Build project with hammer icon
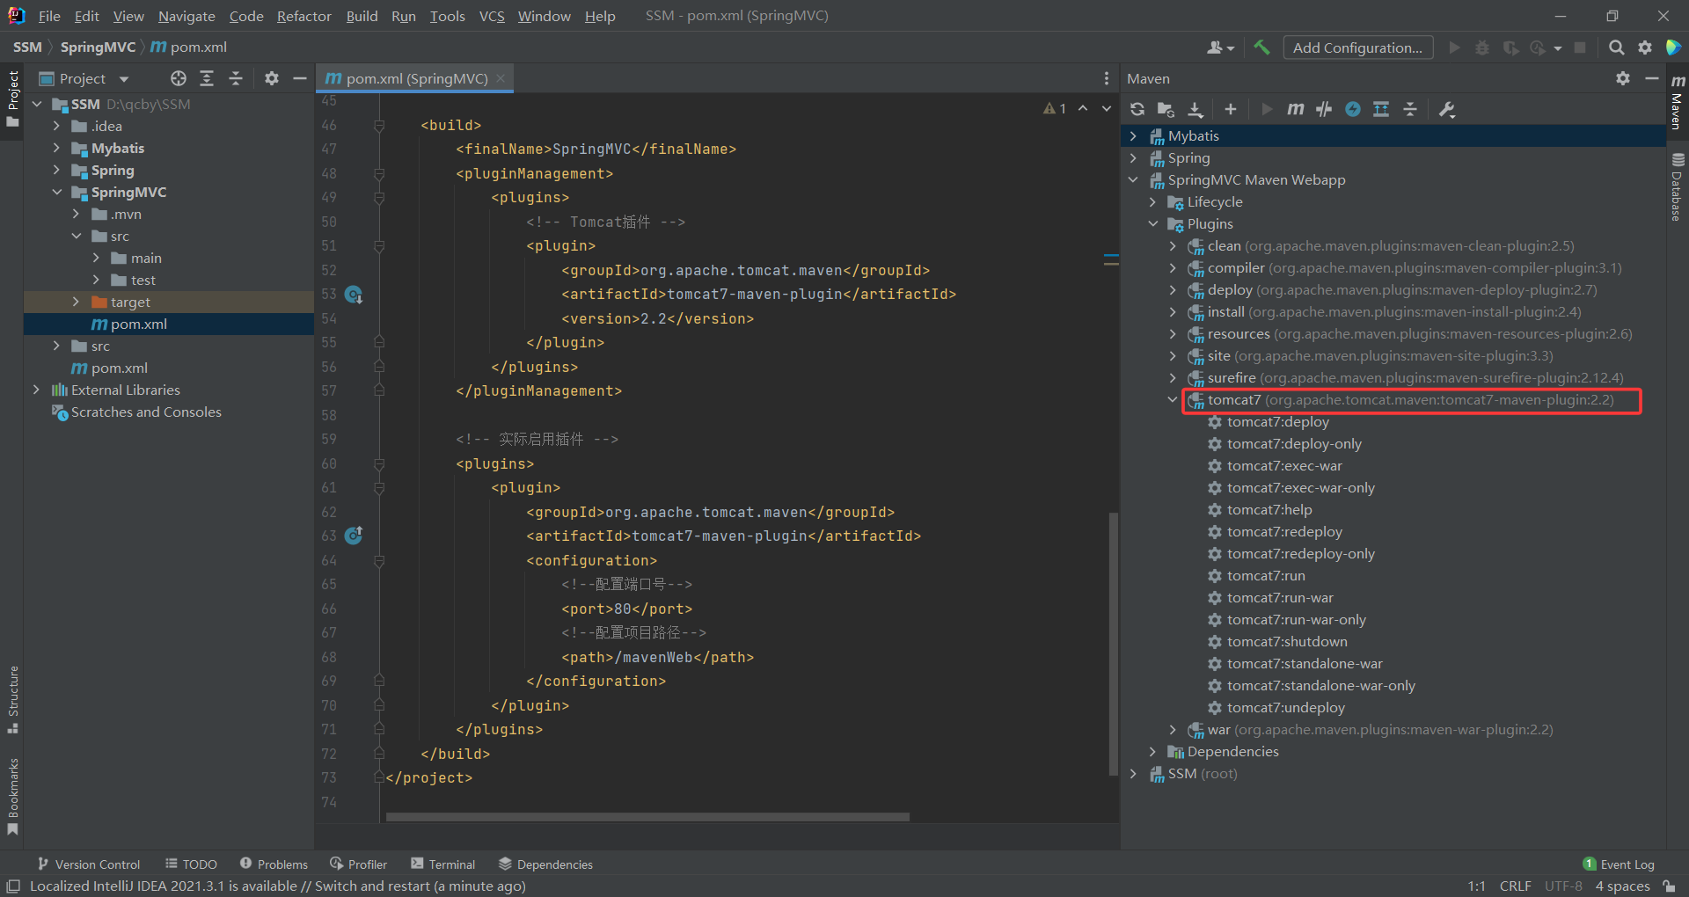 tap(1261, 47)
